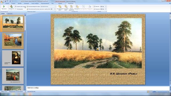
Task: Open the Формат picture tools tab
Action: pyautogui.click(x=60, y=3)
